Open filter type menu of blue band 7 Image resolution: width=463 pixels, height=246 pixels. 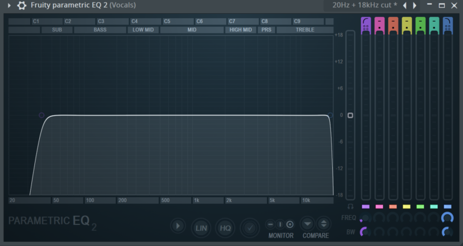pos(448,24)
